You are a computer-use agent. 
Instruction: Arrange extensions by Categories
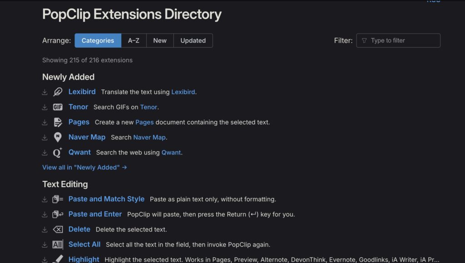click(98, 40)
